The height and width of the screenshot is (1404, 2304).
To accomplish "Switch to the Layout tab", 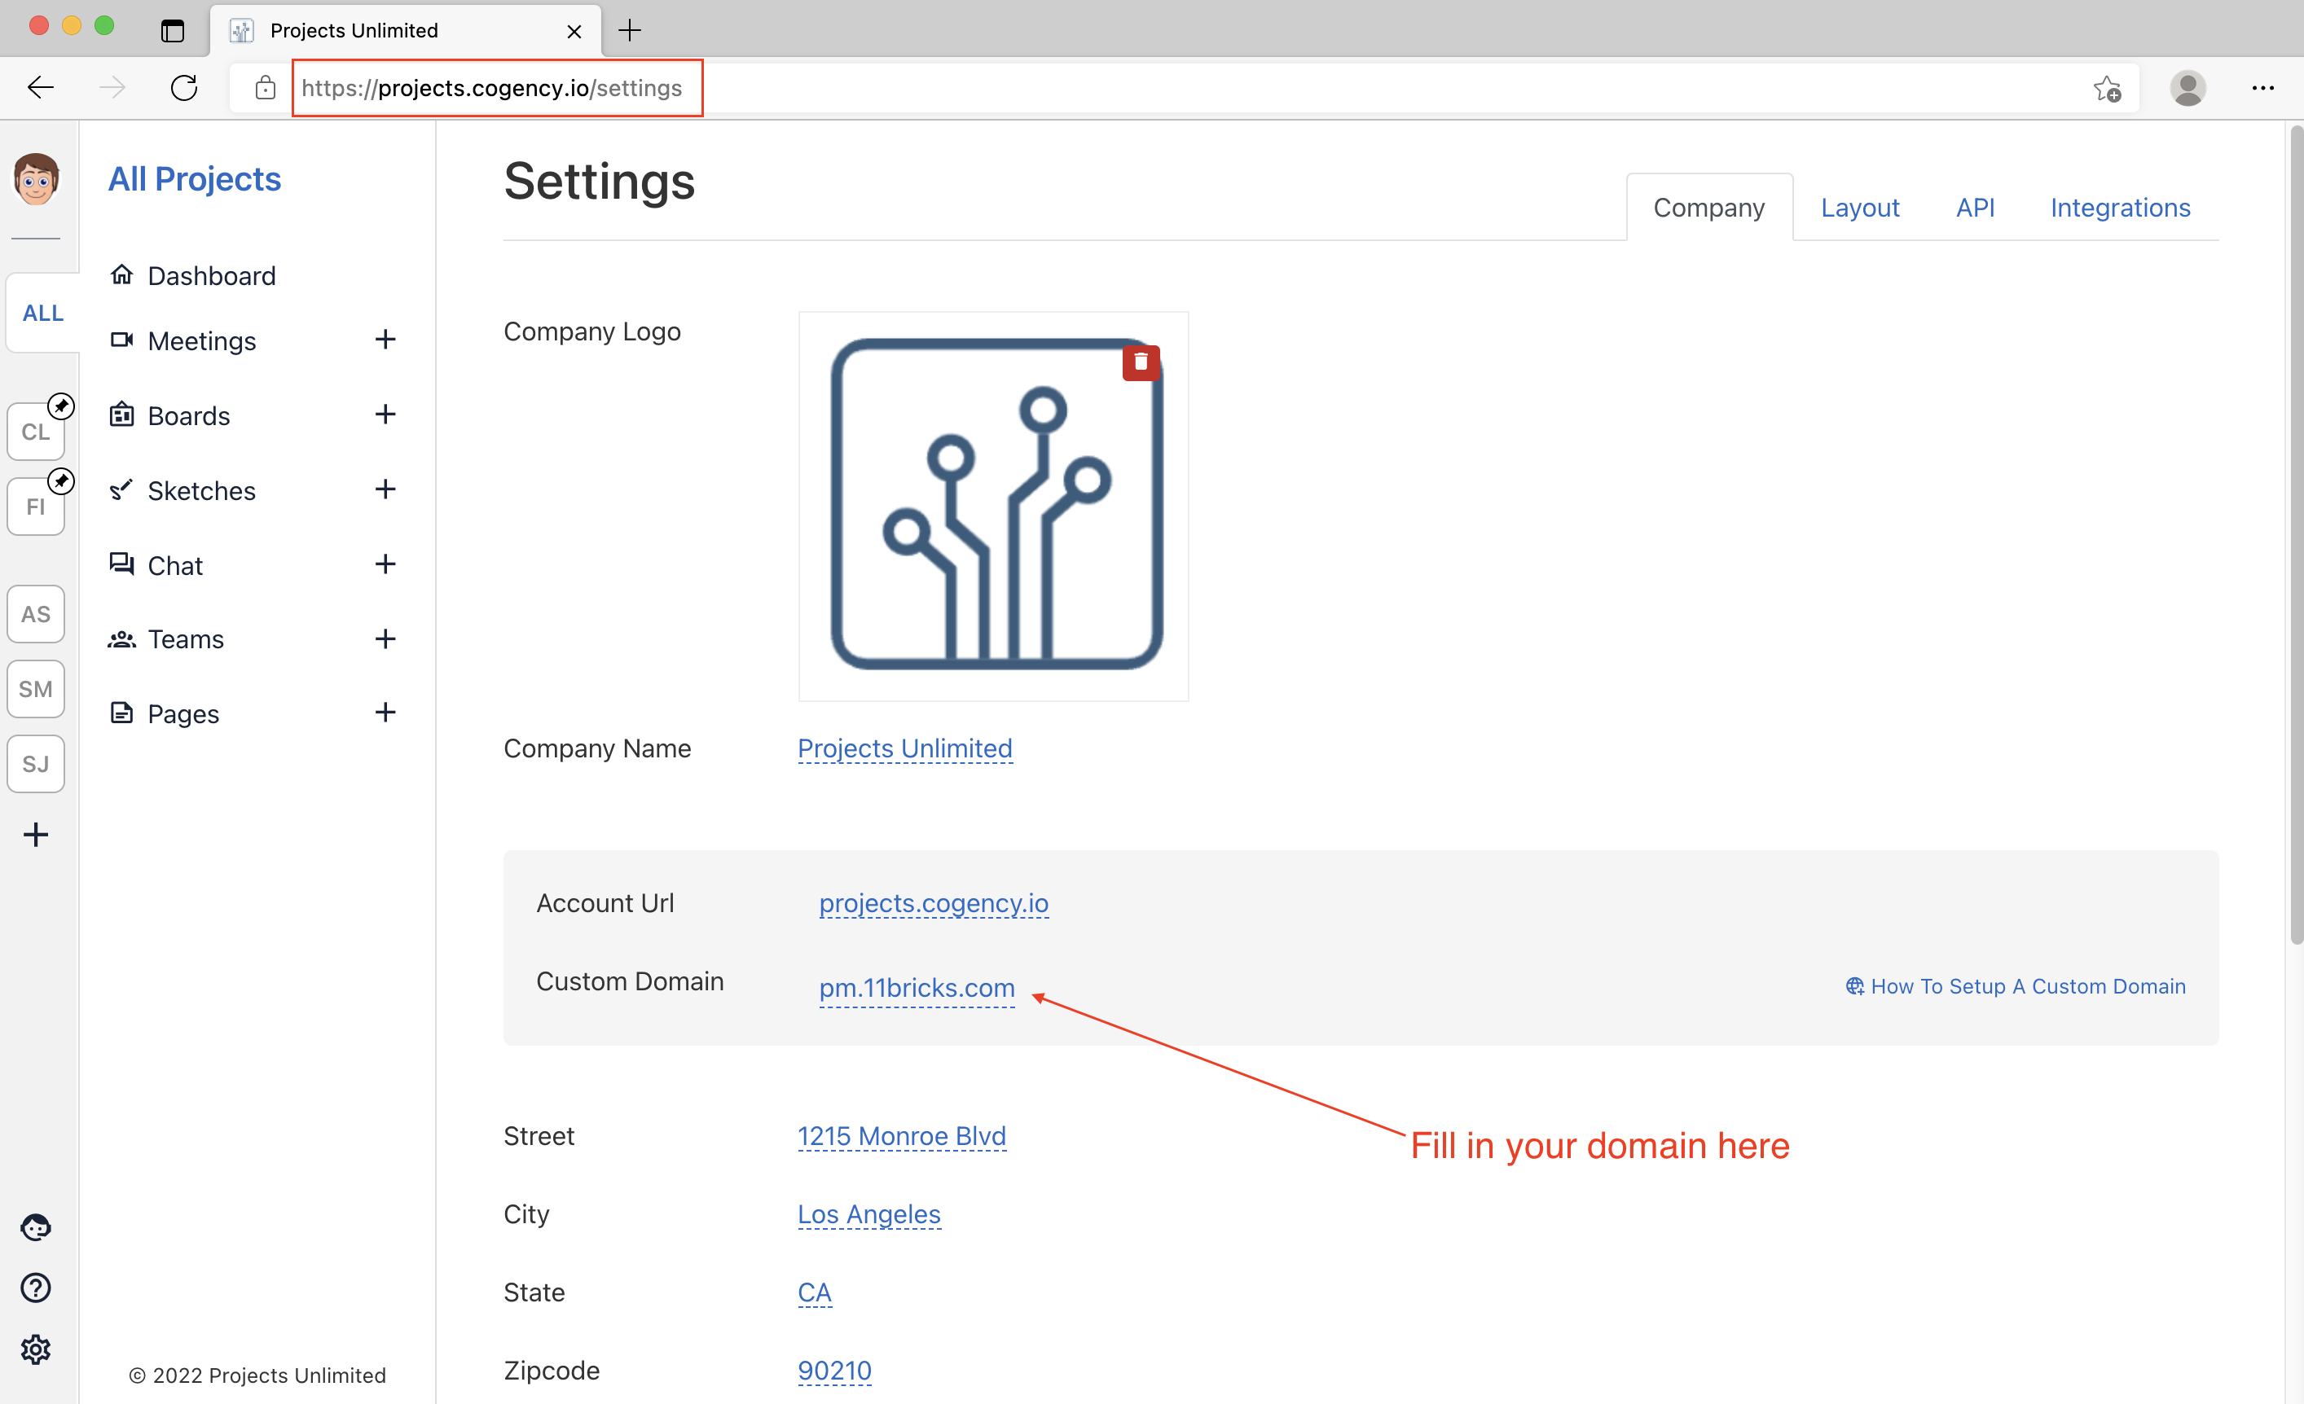I will pos(1859,208).
